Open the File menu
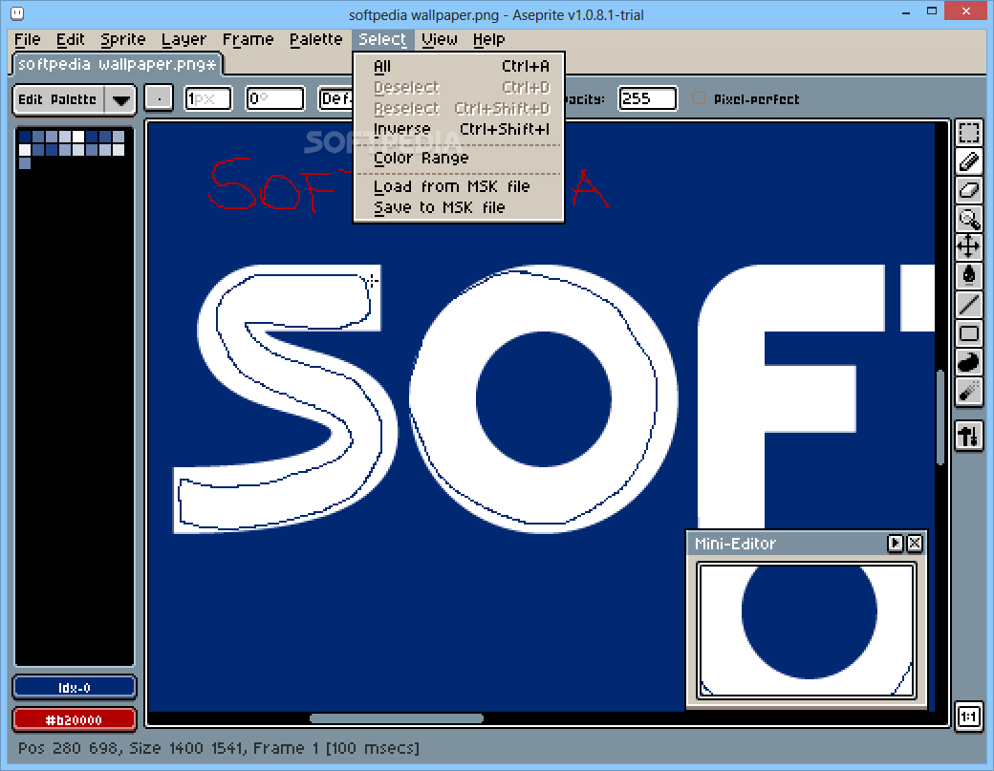The height and width of the screenshot is (771, 994). (x=28, y=39)
